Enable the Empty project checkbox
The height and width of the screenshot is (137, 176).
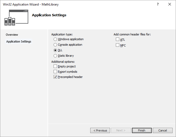pyautogui.click(x=55, y=66)
